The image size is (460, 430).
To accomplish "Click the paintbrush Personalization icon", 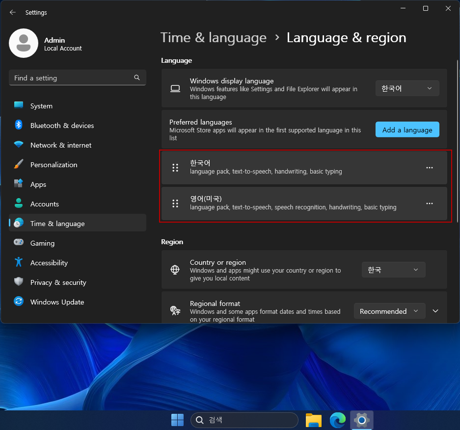I will click(x=19, y=164).
